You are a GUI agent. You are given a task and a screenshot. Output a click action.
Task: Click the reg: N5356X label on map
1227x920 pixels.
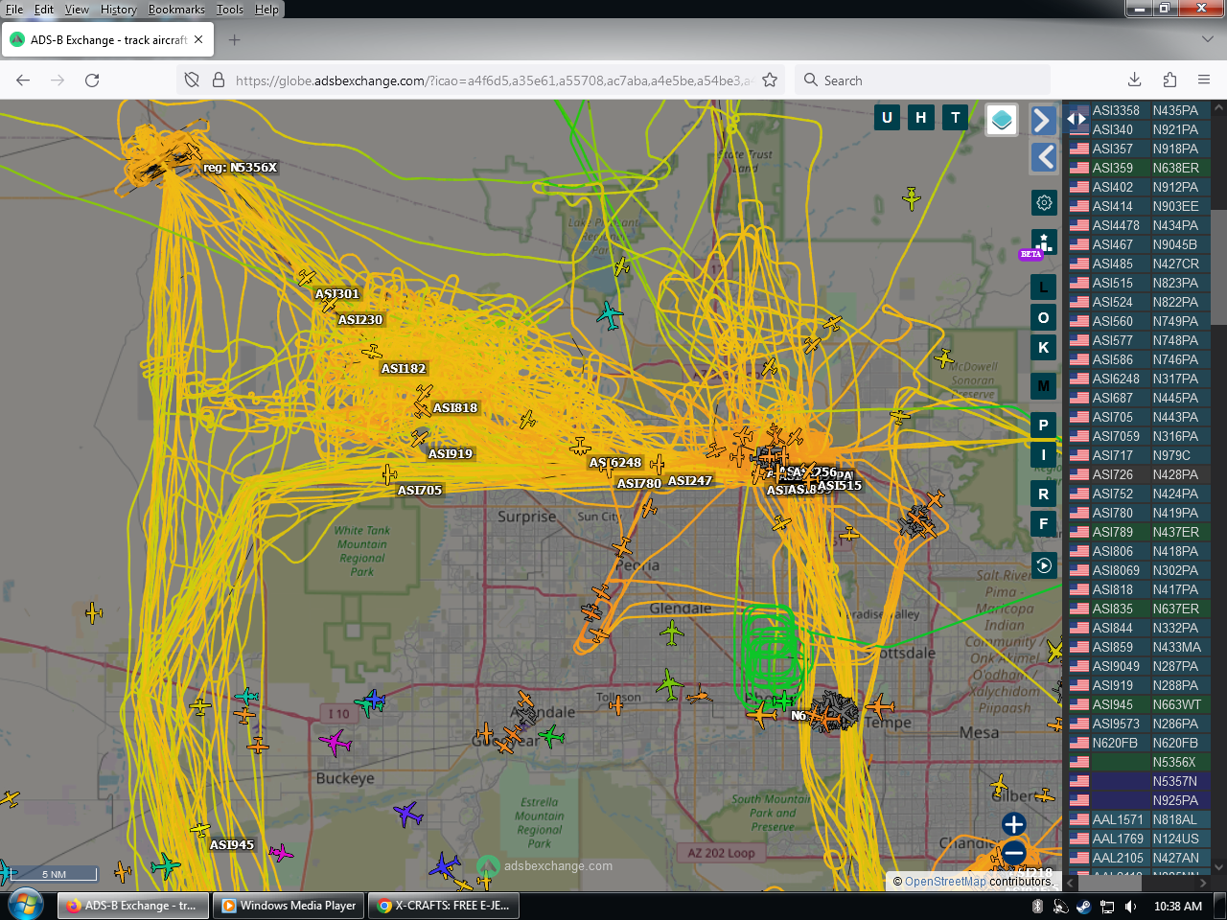click(240, 168)
